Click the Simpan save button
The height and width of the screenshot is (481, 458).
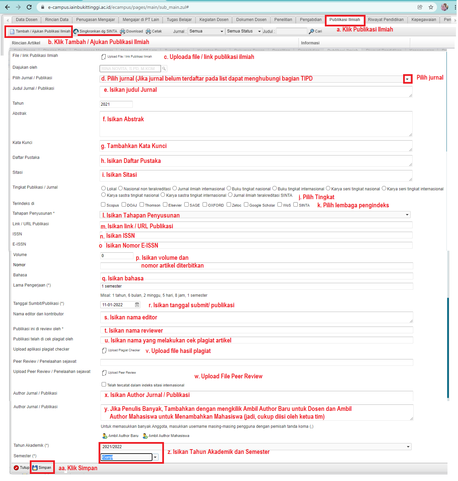point(42,468)
